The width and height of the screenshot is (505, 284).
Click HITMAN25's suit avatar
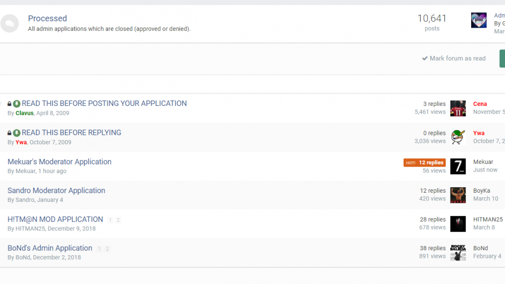click(458, 223)
